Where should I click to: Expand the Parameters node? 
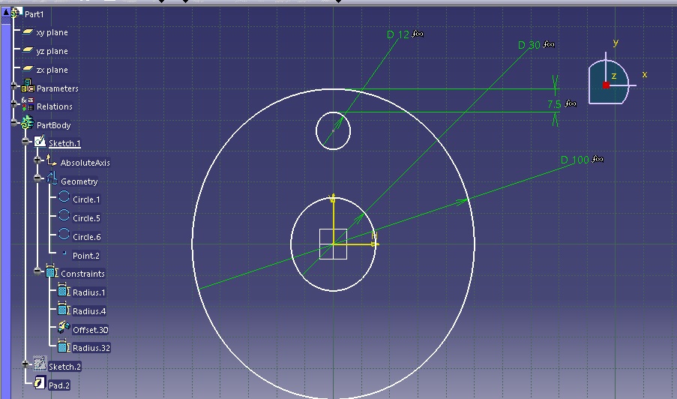pos(14,88)
